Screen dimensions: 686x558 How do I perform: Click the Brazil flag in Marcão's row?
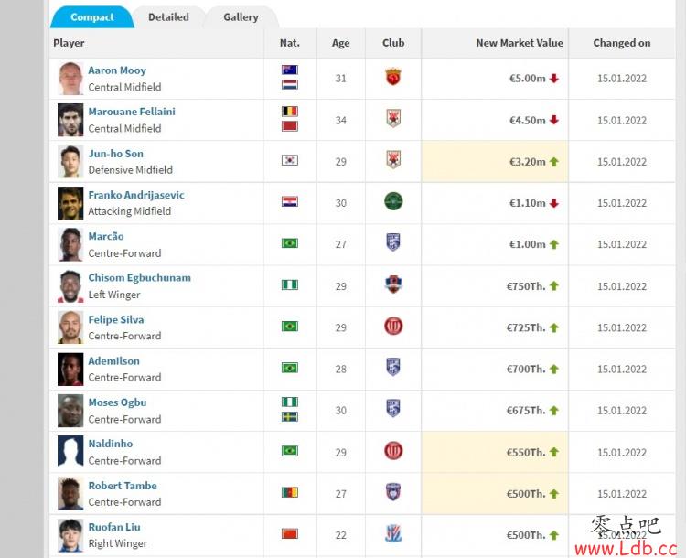click(290, 243)
